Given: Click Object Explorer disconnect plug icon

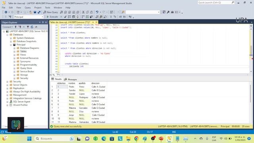Looking at the screenshot, I should (20, 27).
